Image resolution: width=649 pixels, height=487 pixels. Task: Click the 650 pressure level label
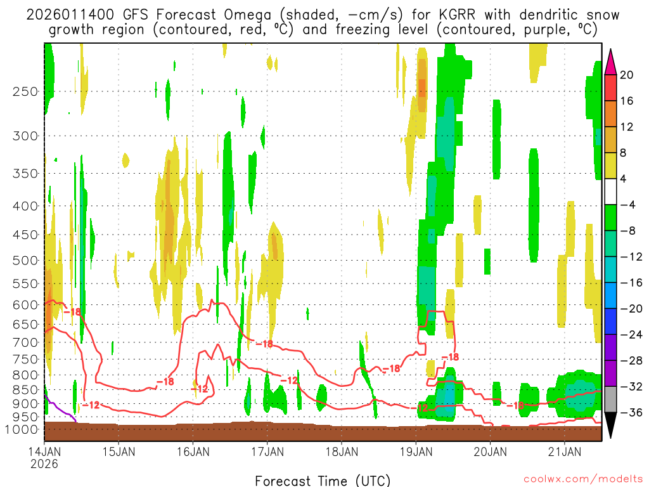[25, 324]
